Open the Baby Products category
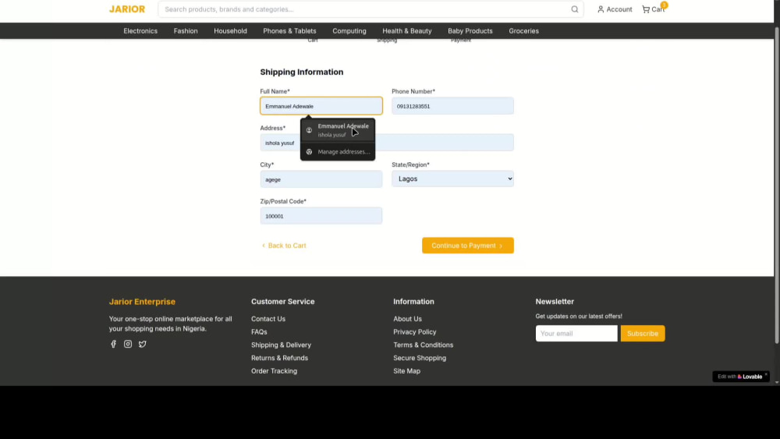The height and width of the screenshot is (439, 780). 470,31
